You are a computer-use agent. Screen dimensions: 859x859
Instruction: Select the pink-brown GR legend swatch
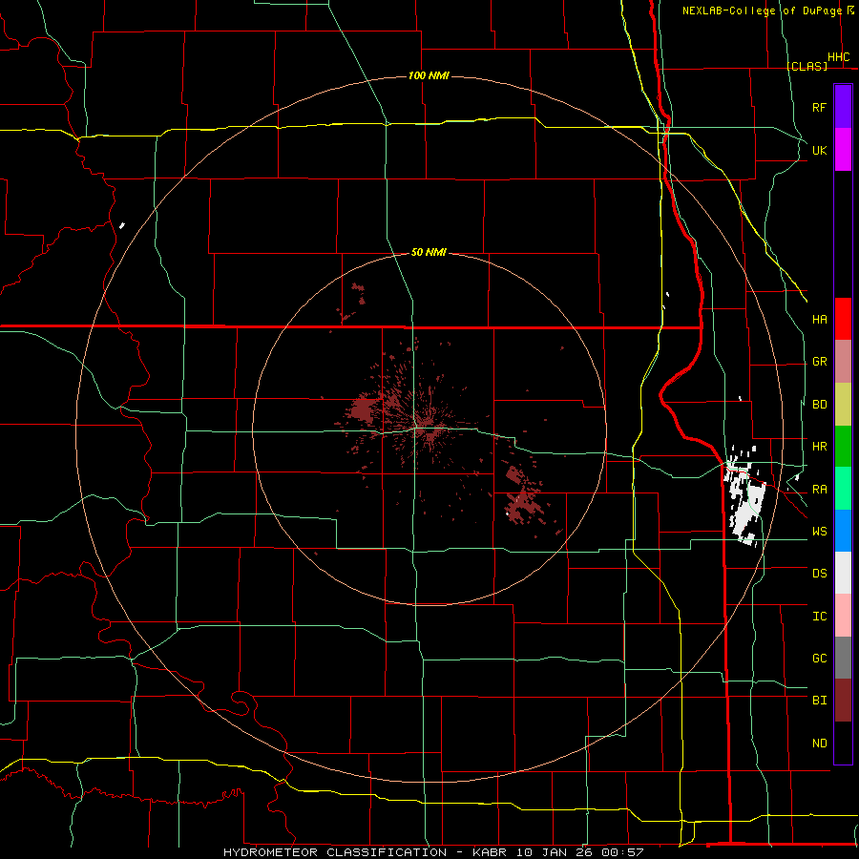coord(843,361)
